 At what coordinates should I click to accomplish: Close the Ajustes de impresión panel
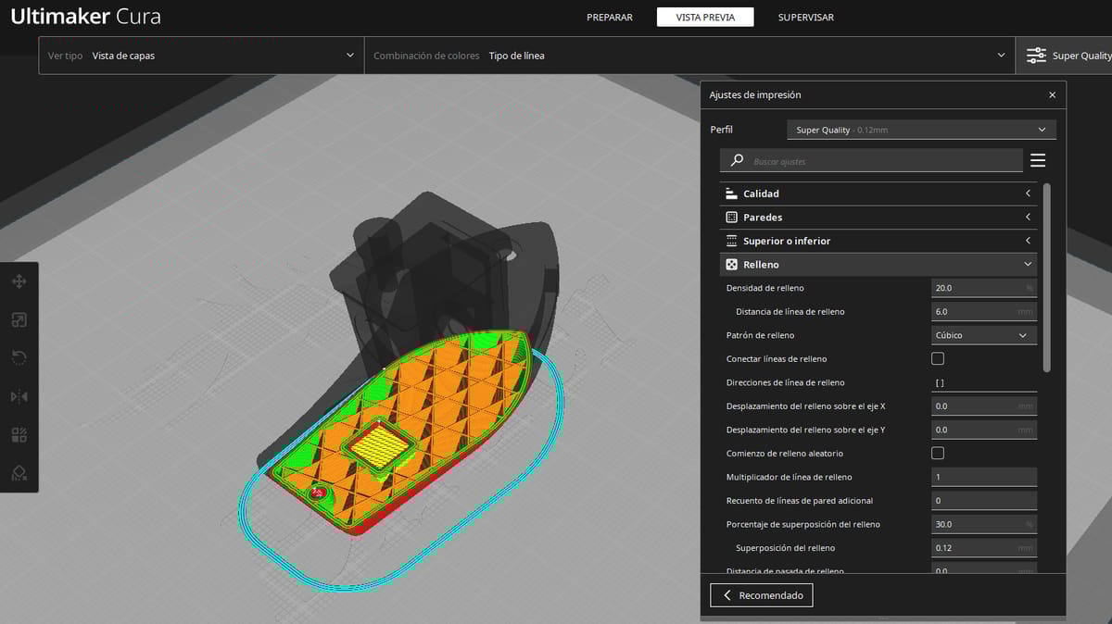1052,94
